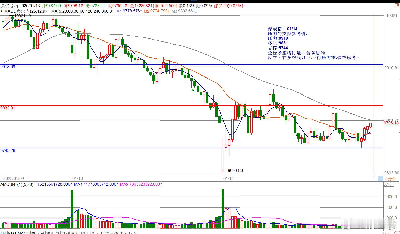
Task: Switch to the KDJ indicator tab
Action: pos(12,233)
